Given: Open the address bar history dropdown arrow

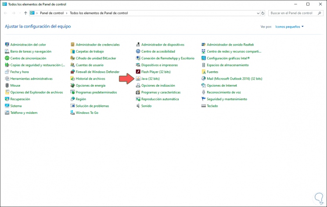Looking at the screenshot, I should pos(258,13).
